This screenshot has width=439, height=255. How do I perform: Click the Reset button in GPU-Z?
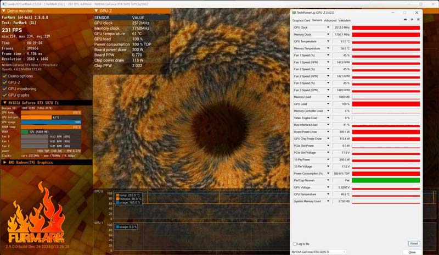point(414,243)
